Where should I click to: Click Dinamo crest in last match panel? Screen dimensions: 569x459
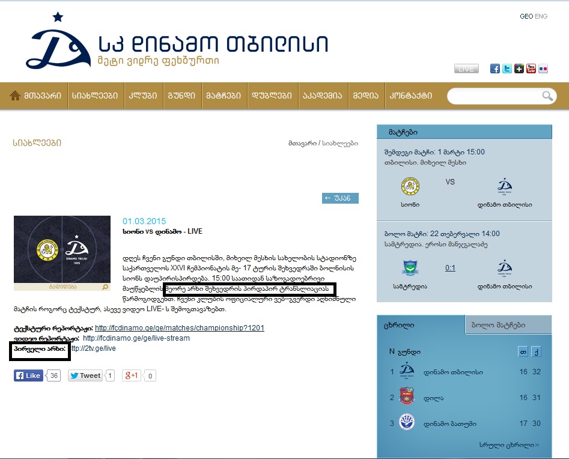point(505,268)
